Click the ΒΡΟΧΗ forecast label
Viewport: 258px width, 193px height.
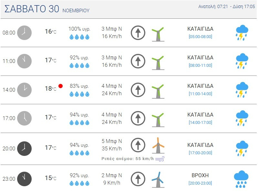(x=200, y=175)
